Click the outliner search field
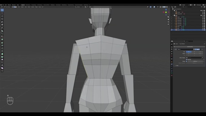 (x=188, y=7)
